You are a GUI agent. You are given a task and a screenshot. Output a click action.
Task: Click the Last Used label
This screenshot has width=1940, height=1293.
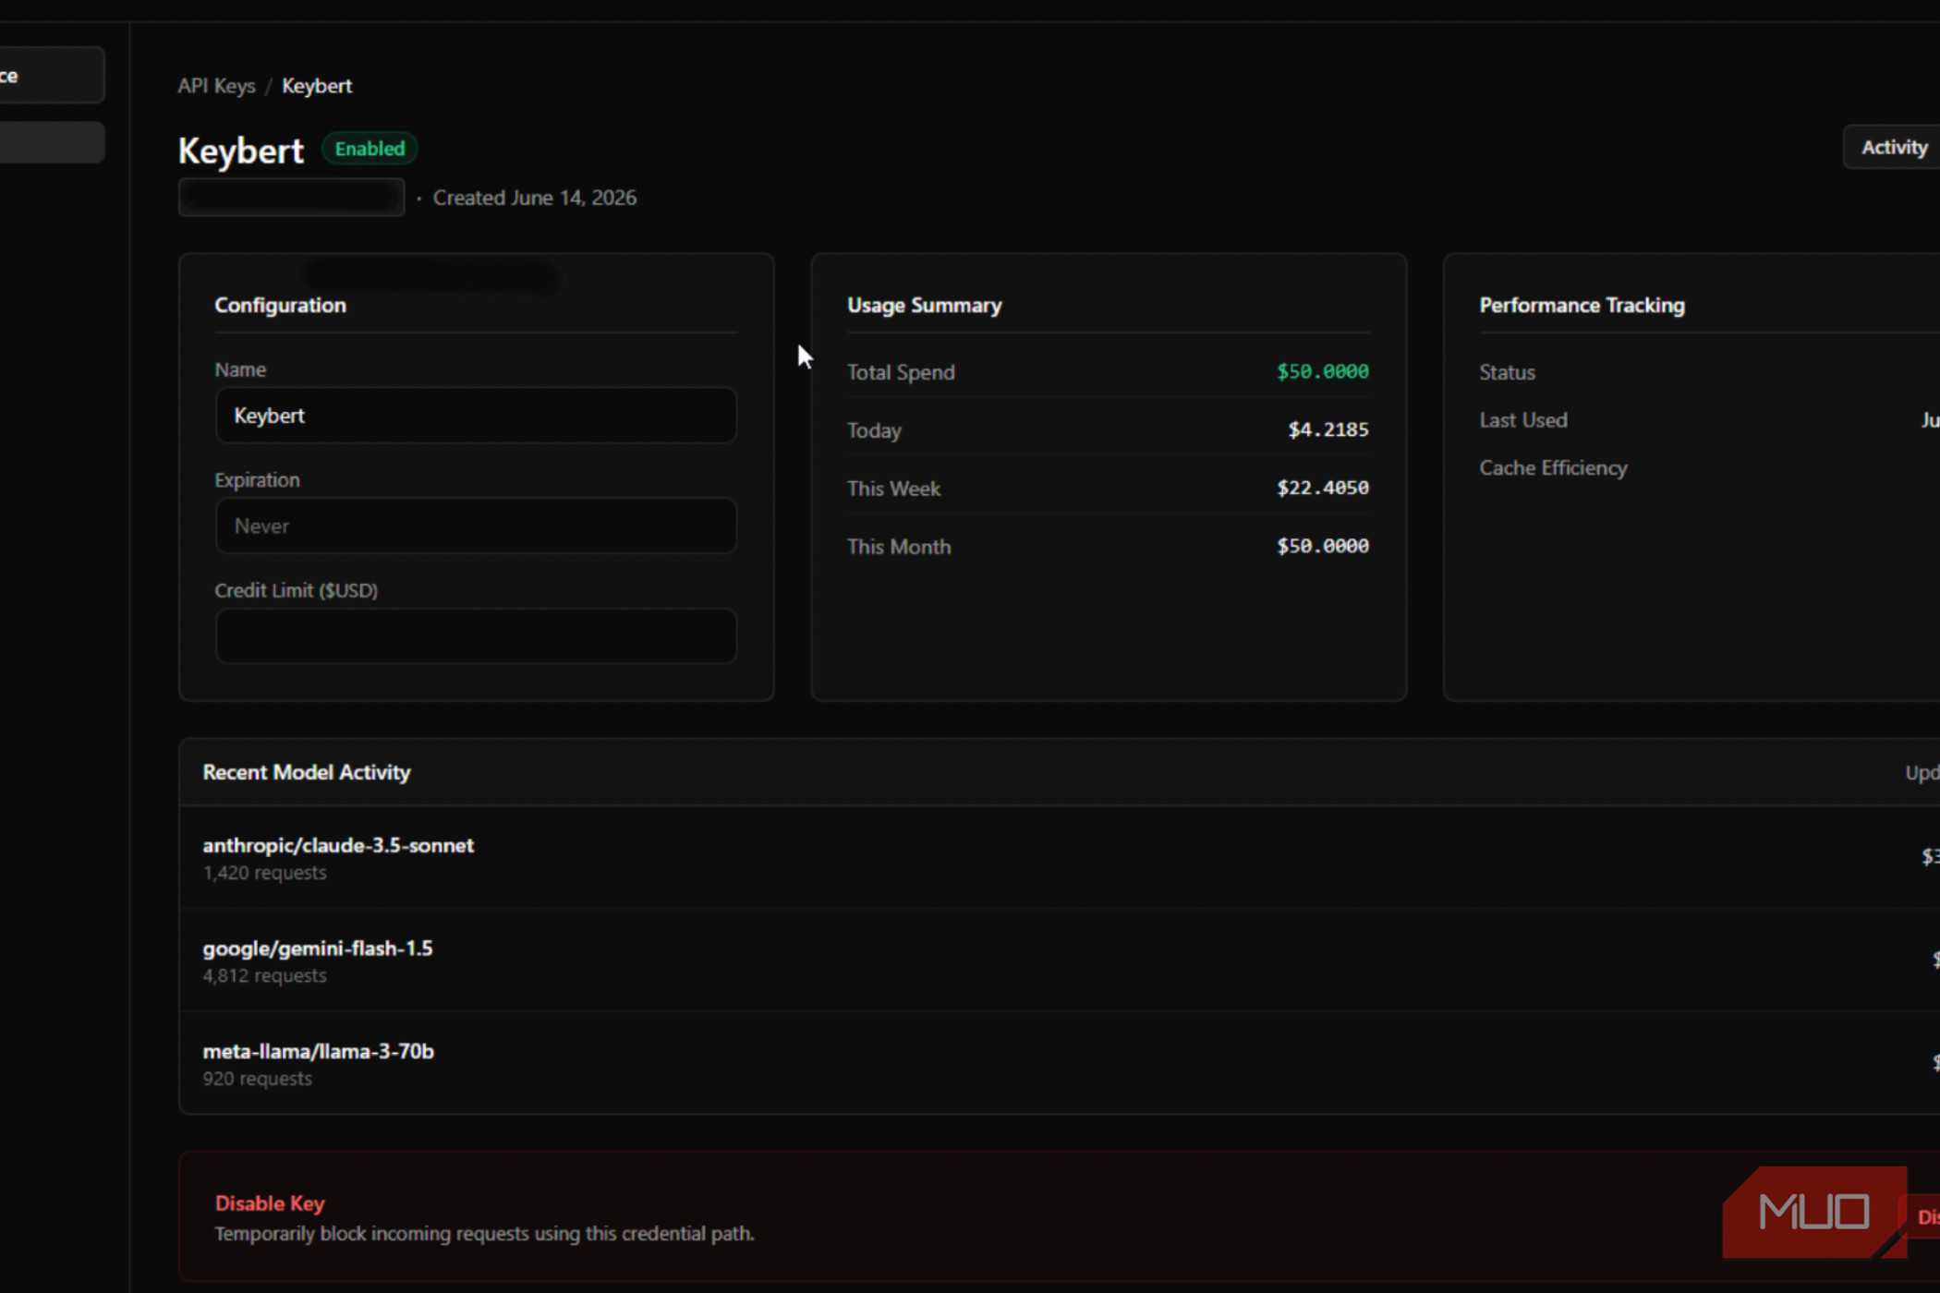point(1523,420)
